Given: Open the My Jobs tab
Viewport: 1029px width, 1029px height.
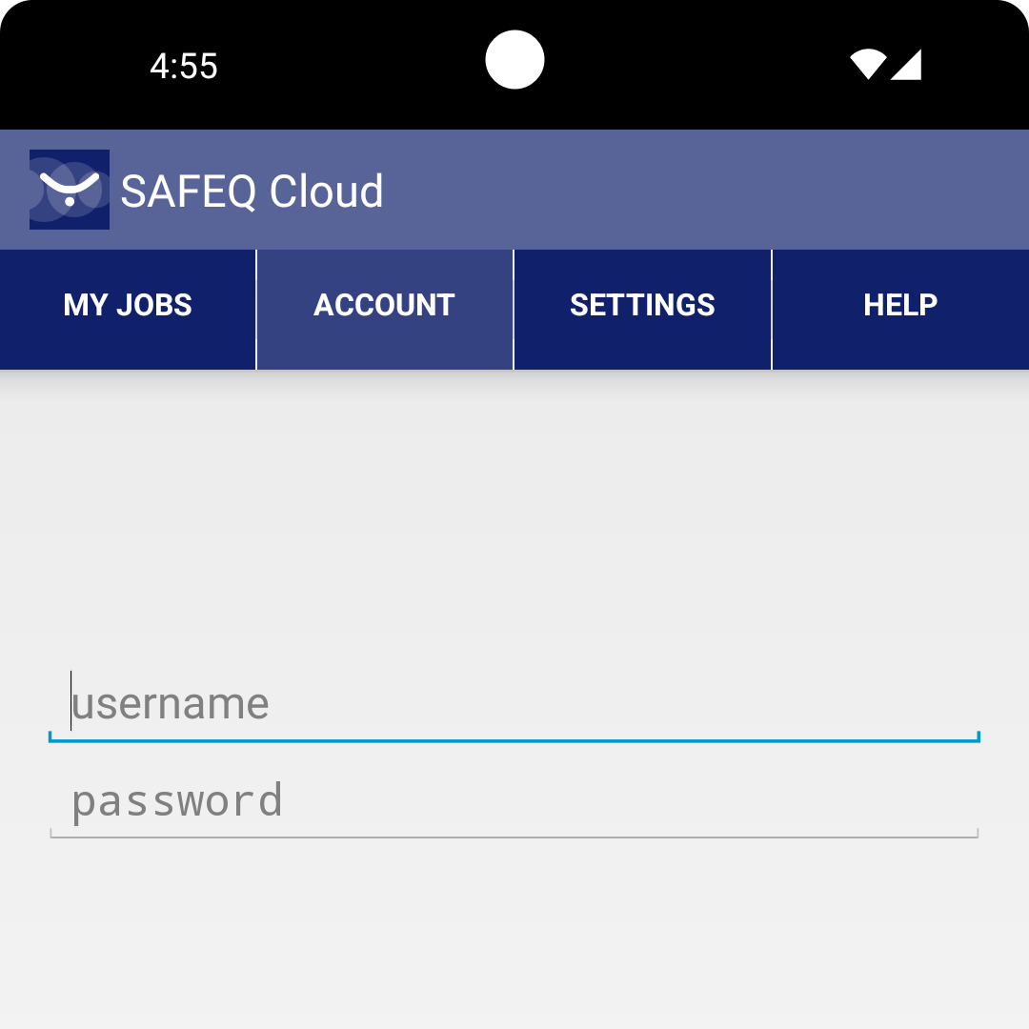Looking at the screenshot, I should pyautogui.click(x=128, y=306).
